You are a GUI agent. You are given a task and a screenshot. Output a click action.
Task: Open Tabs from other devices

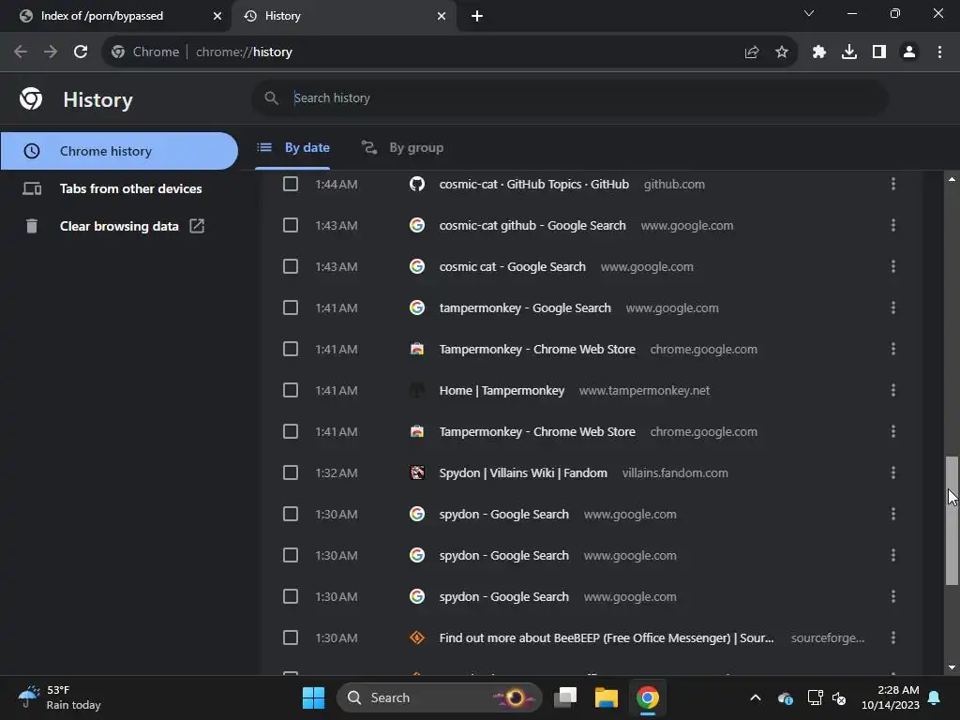(119, 188)
